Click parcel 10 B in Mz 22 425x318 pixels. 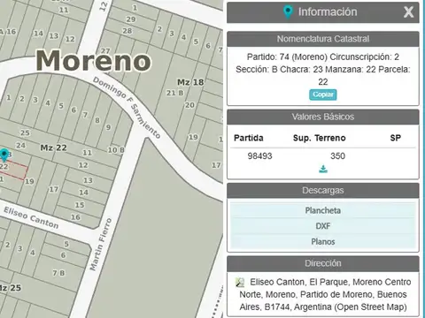tap(116, 150)
